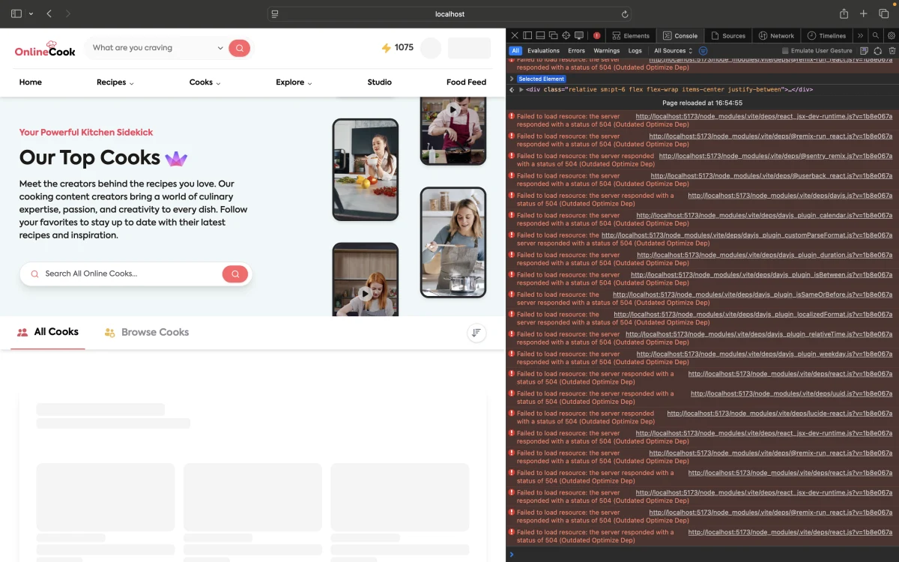The image size is (899, 562).
Task: Click the sort icon beside Browse Cooks
Action: [476, 333]
